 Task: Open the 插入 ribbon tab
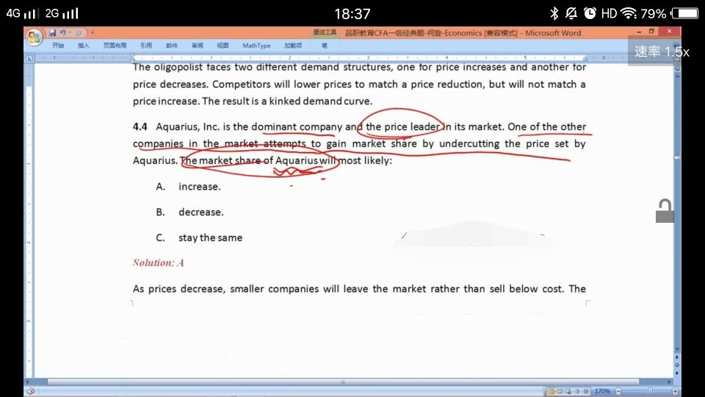(83, 46)
